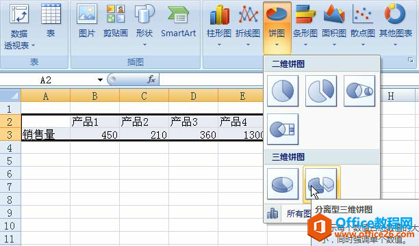
Task: Choose the exploded 3D pie chart
Action: point(322,184)
